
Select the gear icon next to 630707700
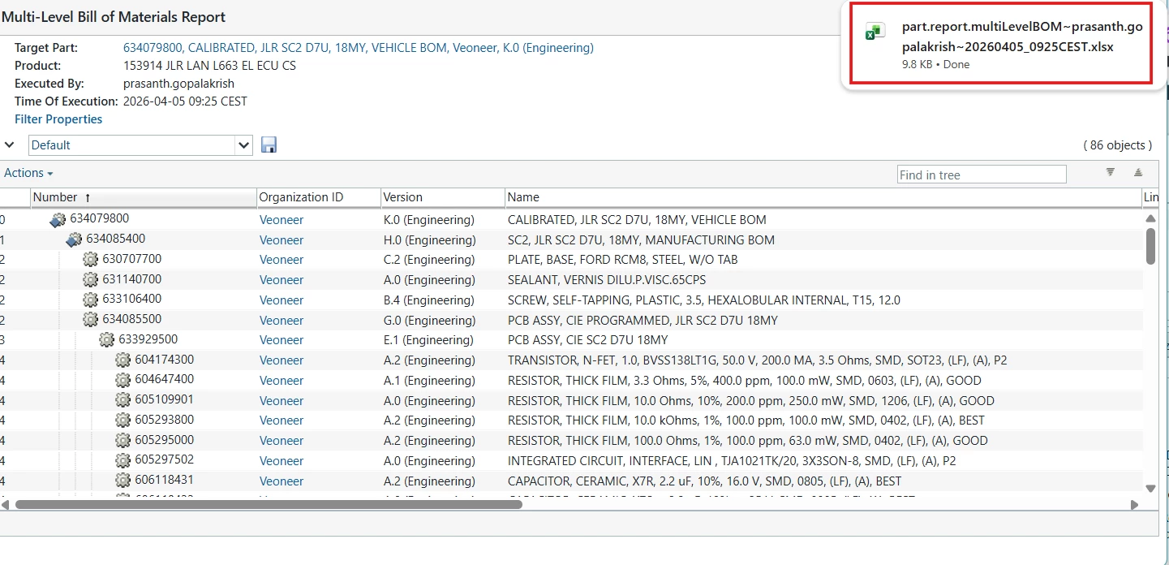pyautogui.click(x=90, y=260)
